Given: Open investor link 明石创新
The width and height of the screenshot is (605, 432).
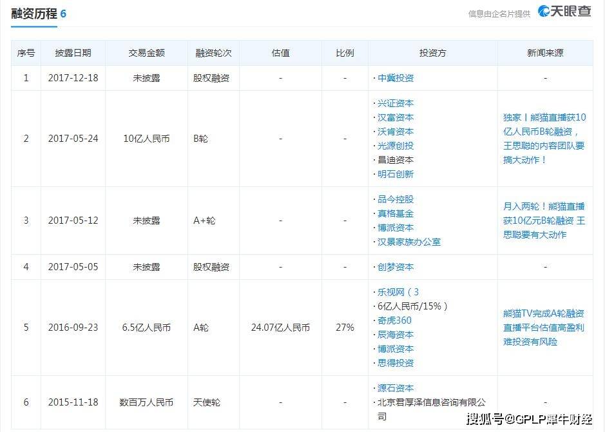Looking at the screenshot, I should pyautogui.click(x=396, y=174).
